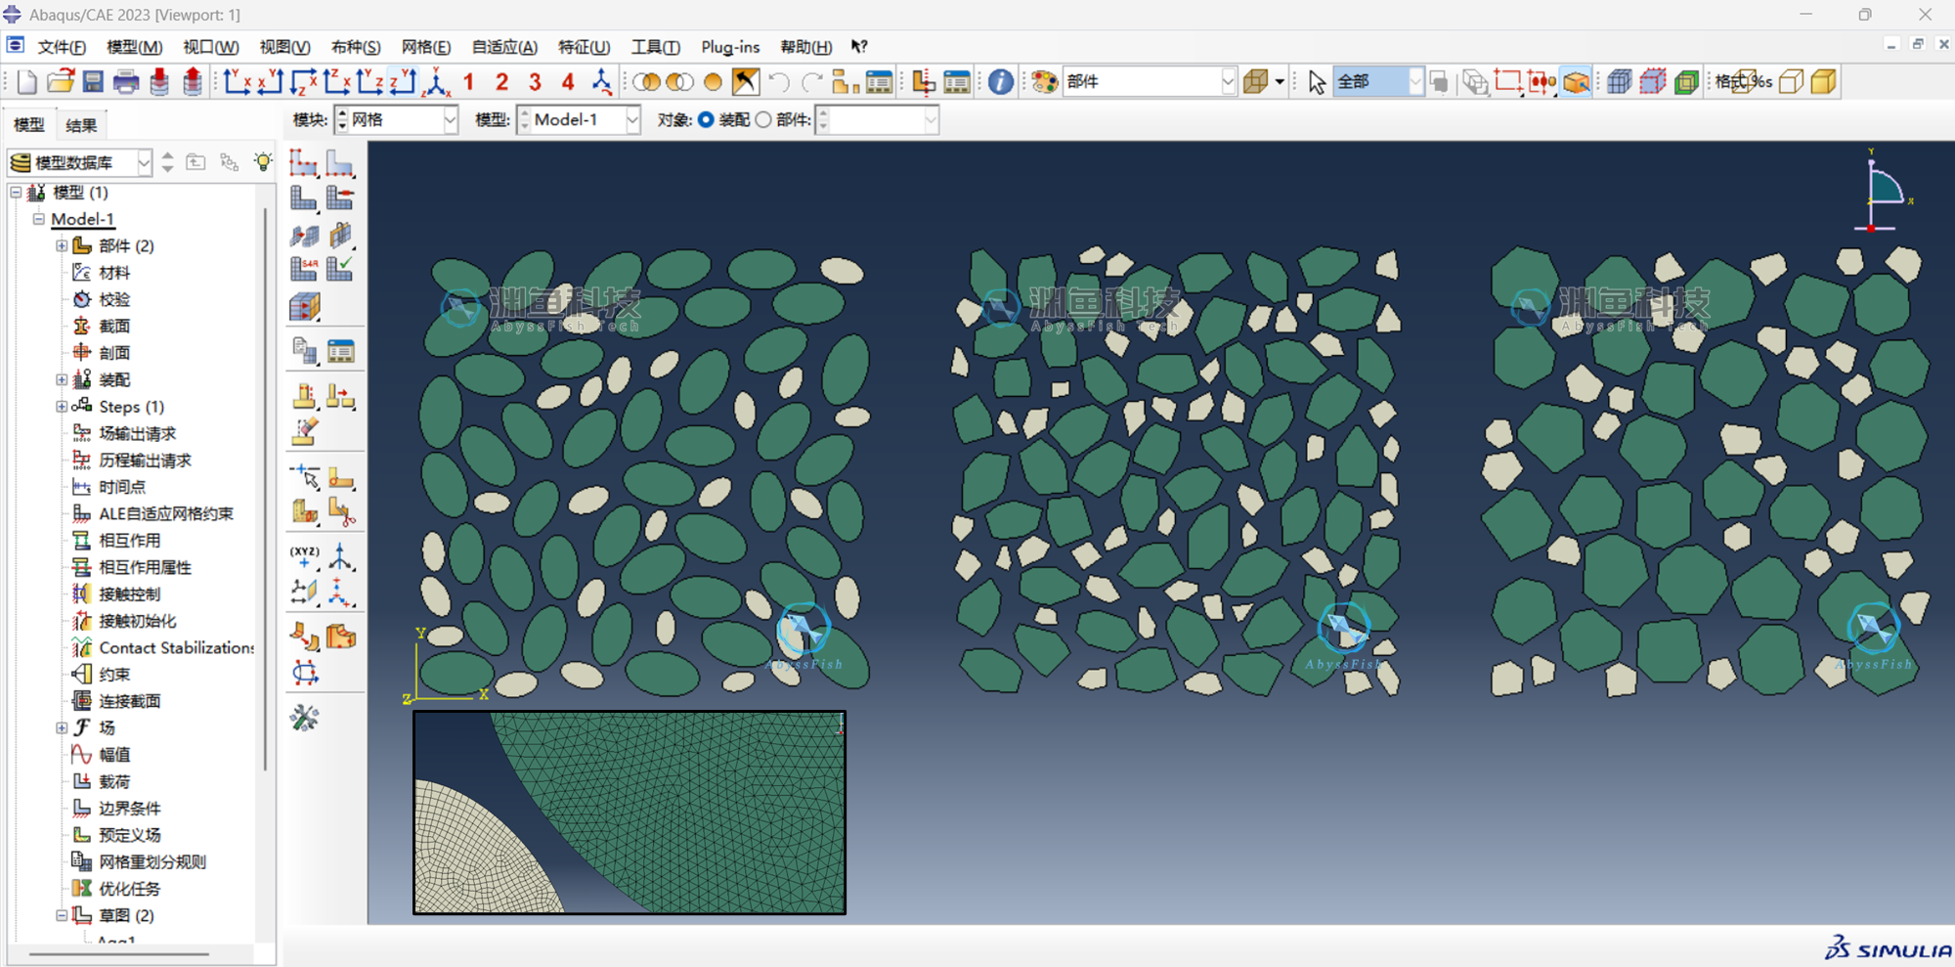Click the wrench Tools customize icon
The width and height of the screenshot is (1955, 967).
click(x=304, y=719)
